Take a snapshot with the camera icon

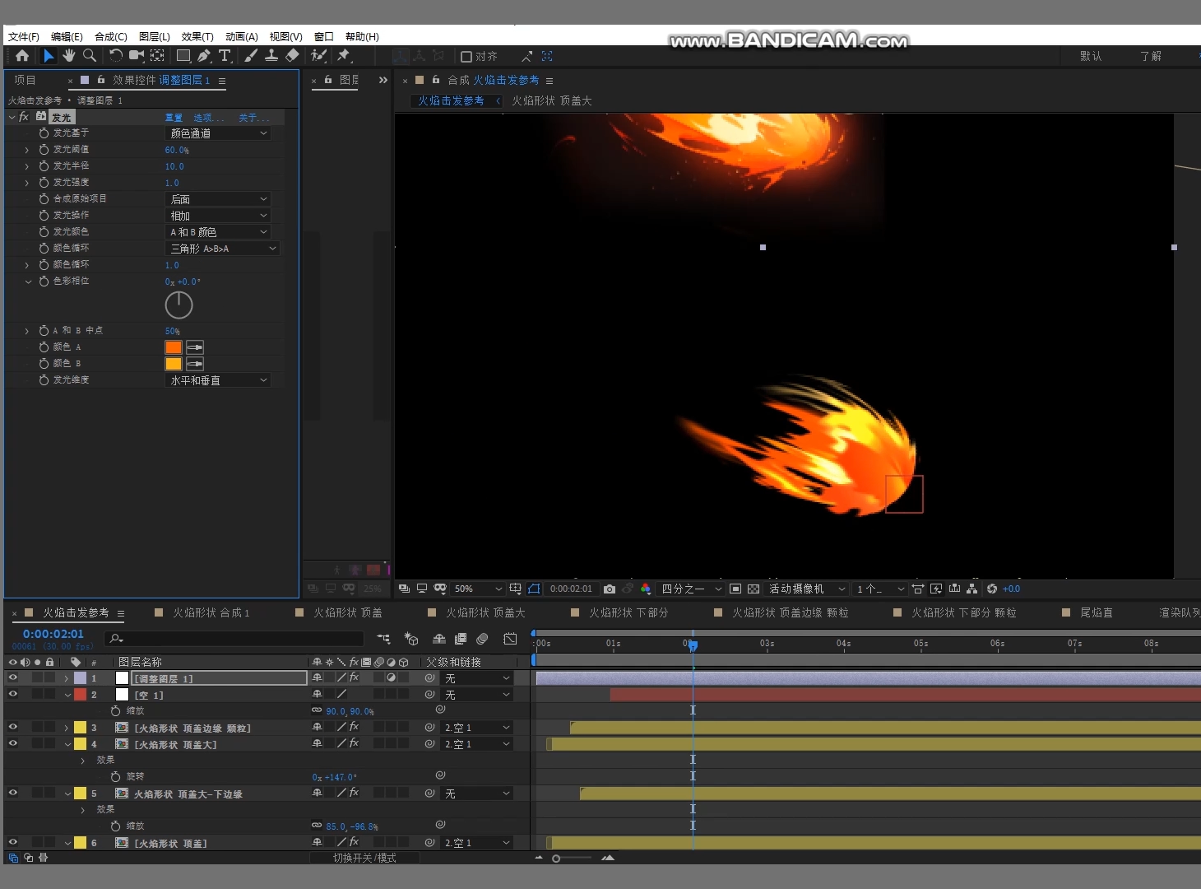click(x=610, y=589)
